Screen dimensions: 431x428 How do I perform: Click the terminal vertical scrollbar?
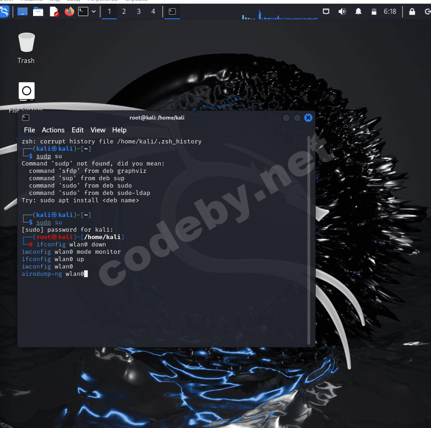coord(309,240)
